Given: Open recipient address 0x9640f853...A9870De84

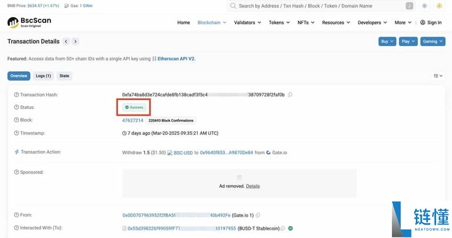Looking at the screenshot, I should point(227,152).
